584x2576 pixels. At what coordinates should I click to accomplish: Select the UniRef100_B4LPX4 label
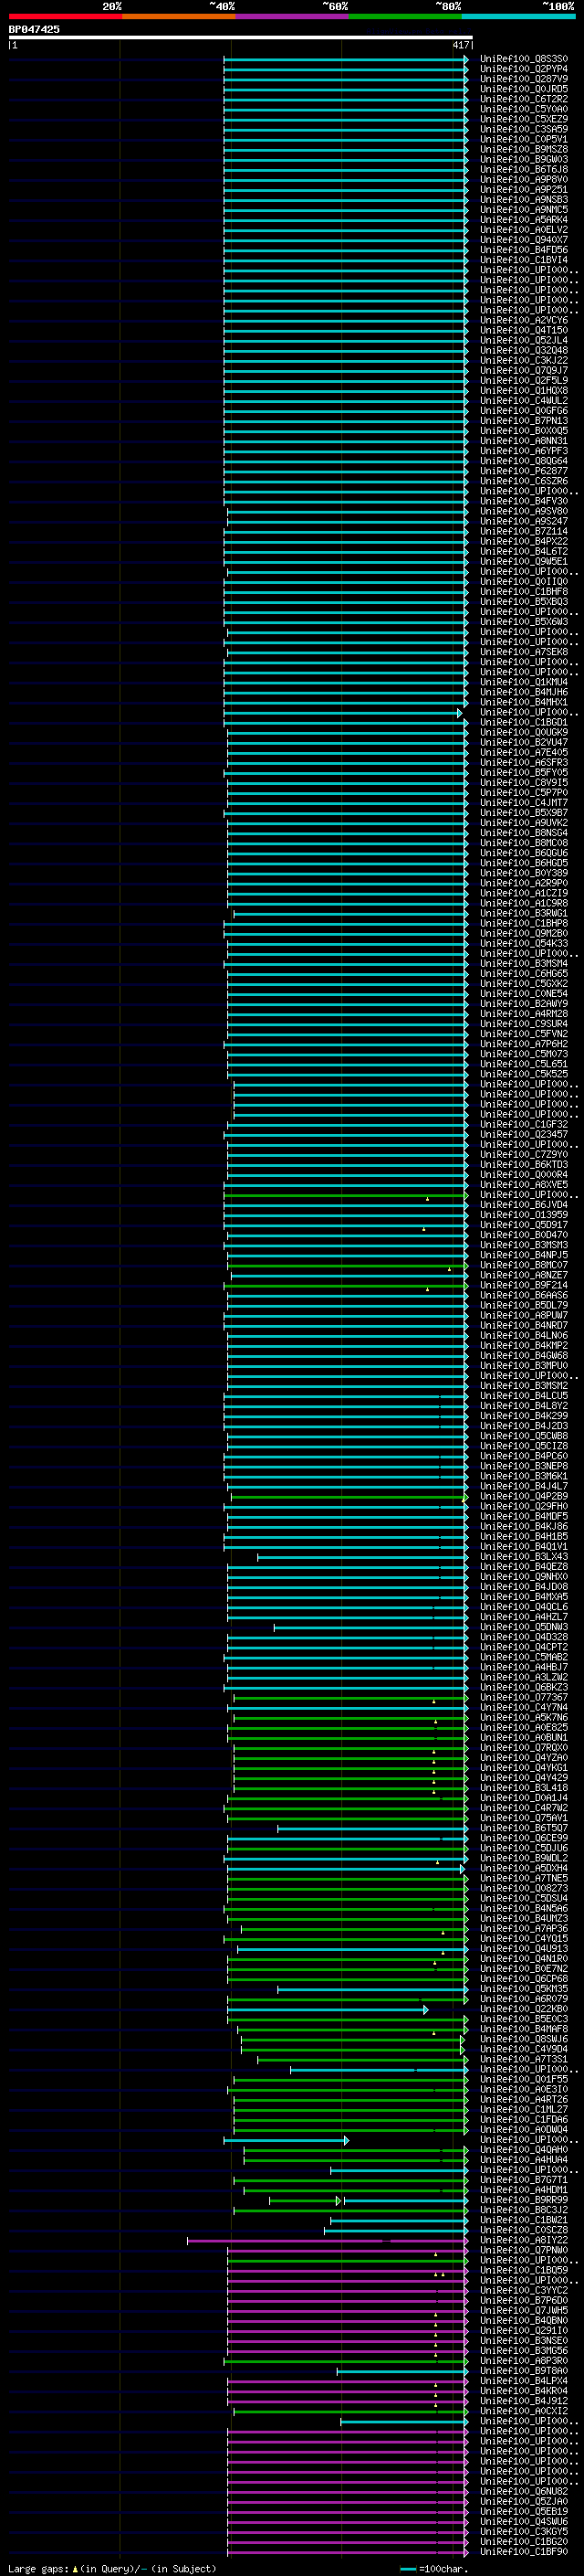[523, 2381]
